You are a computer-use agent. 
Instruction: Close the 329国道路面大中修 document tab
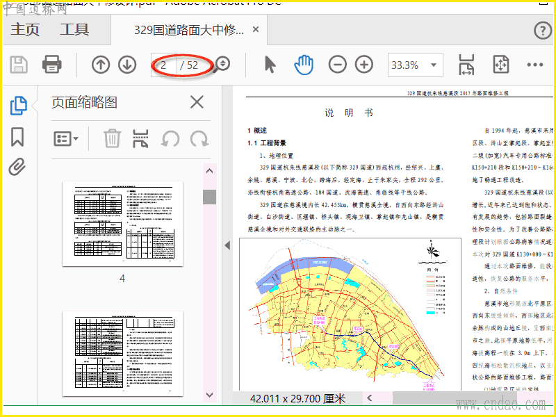point(256,30)
